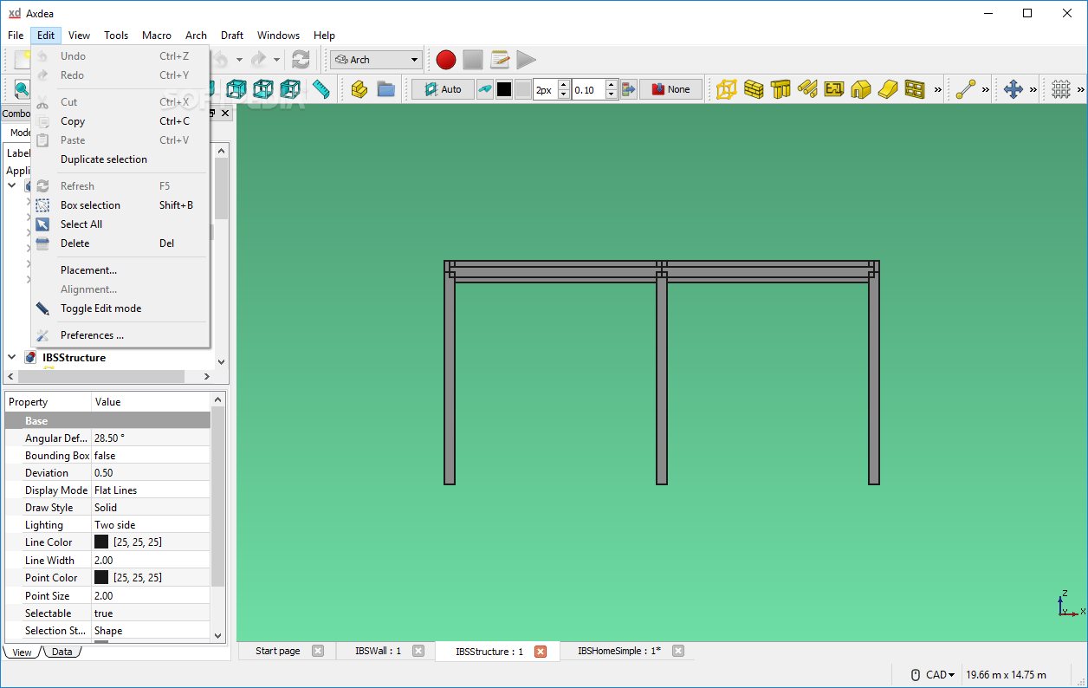
Task: Click the toolbar black line color swatch
Action: click(x=504, y=89)
